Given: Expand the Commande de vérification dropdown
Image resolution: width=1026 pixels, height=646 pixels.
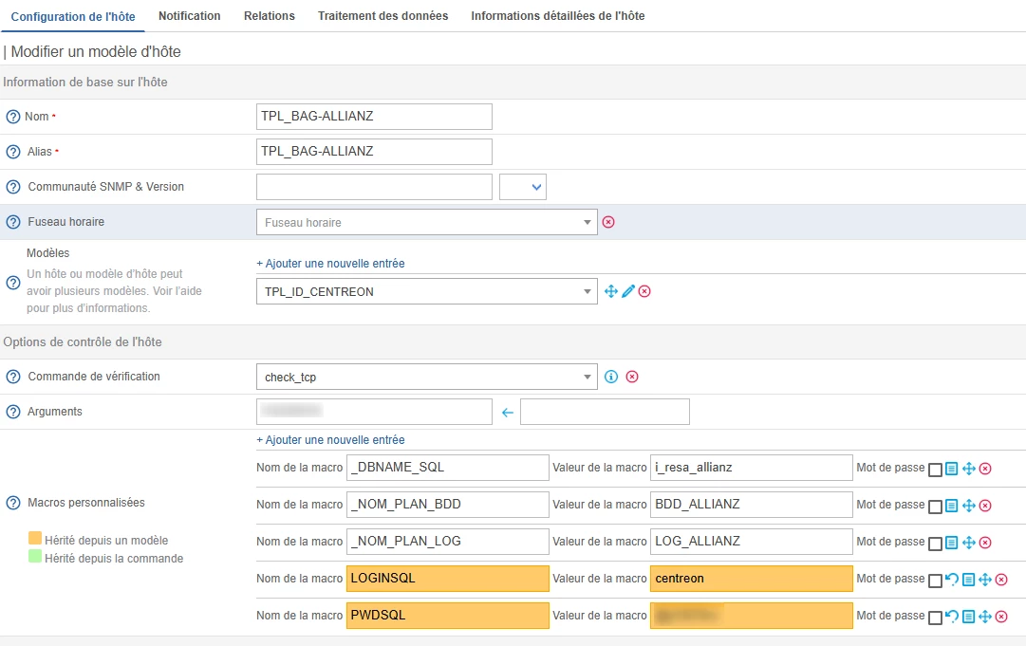Looking at the screenshot, I should click(x=427, y=377).
